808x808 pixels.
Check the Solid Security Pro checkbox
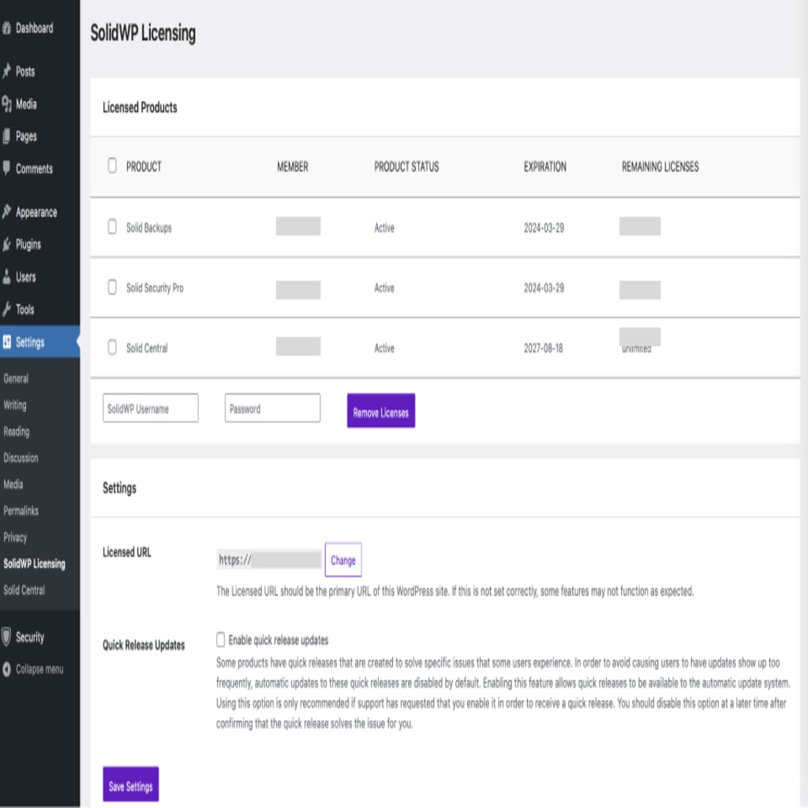[x=112, y=287]
